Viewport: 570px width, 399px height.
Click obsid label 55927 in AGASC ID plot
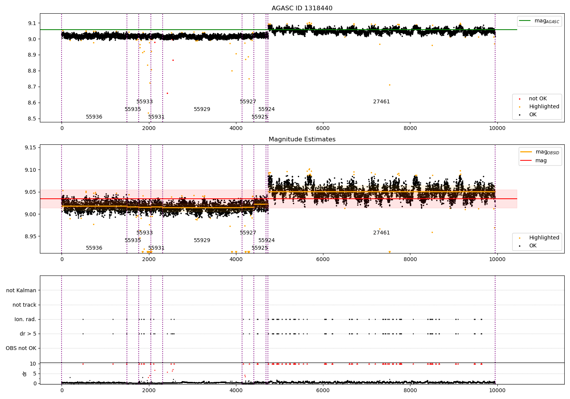(x=248, y=102)
